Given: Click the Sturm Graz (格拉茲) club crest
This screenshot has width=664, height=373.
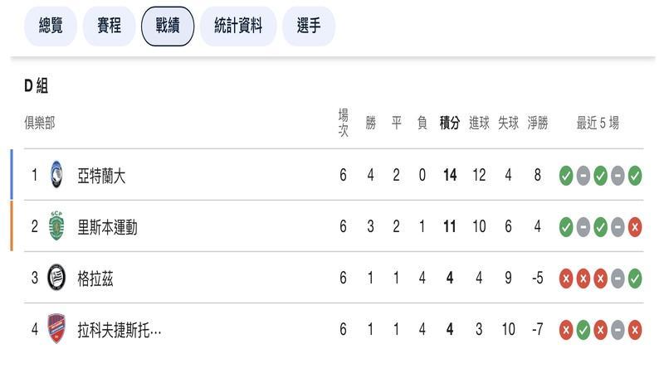Looking at the screenshot, I should point(56,278).
